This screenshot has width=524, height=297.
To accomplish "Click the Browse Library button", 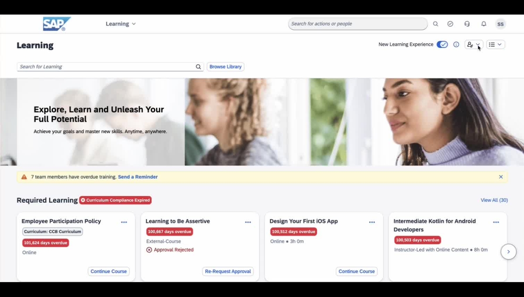I will click(x=225, y=67).
